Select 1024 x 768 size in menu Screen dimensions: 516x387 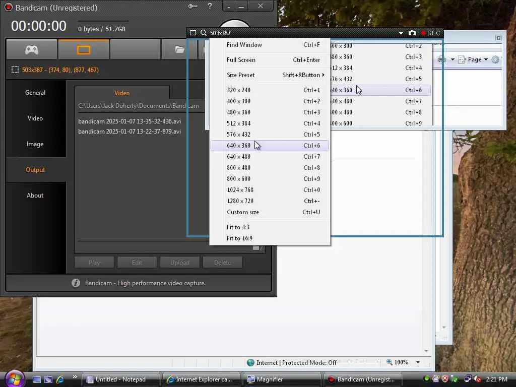(270, 190)
